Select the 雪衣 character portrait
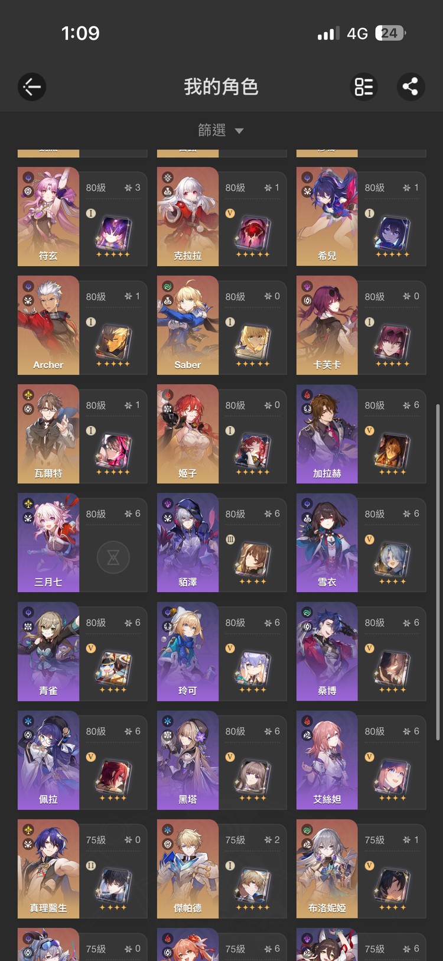This screenshot has width=443, height=961. click(327, 543)
